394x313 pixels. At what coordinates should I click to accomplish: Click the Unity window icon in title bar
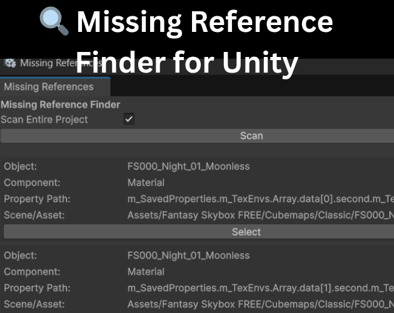point(10,63)
